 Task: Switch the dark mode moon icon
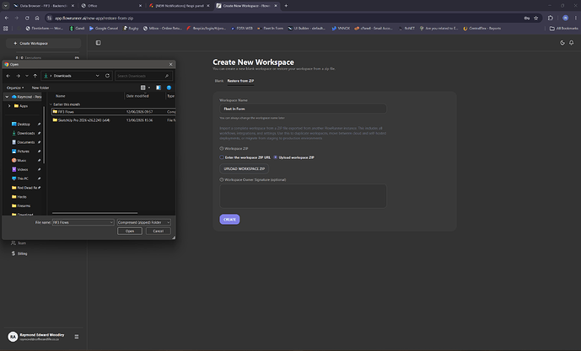click(562, 43)
